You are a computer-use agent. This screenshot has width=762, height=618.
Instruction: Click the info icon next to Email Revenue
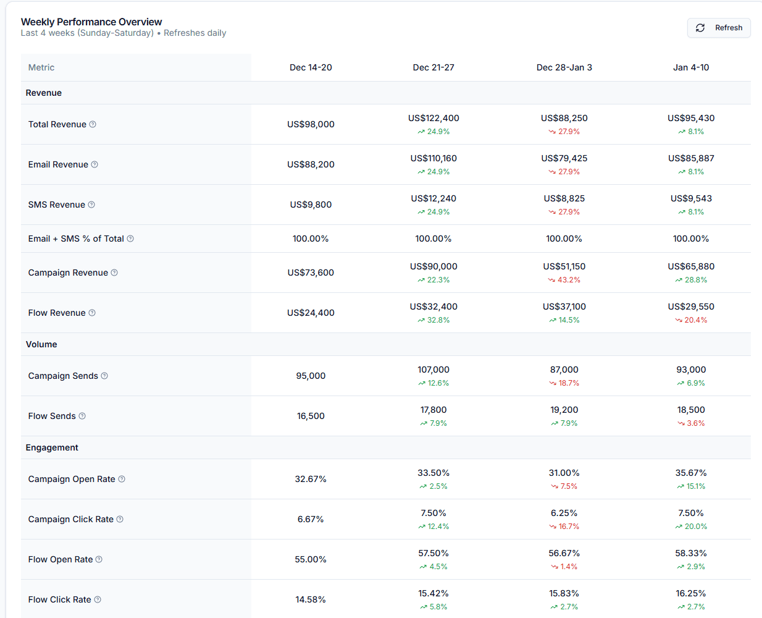click(x=94, y=164)
